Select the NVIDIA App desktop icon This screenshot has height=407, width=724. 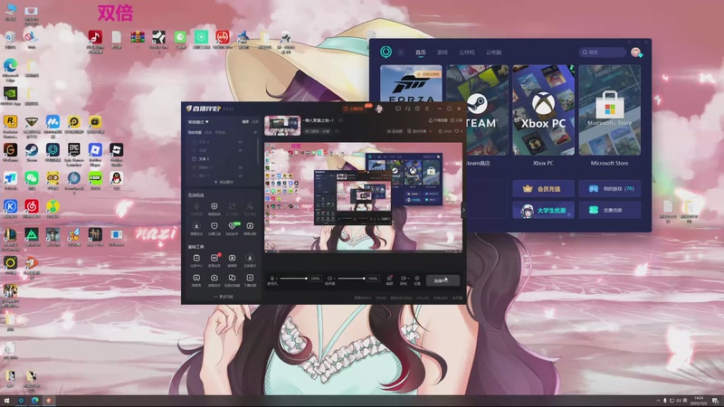click(10, 94)
